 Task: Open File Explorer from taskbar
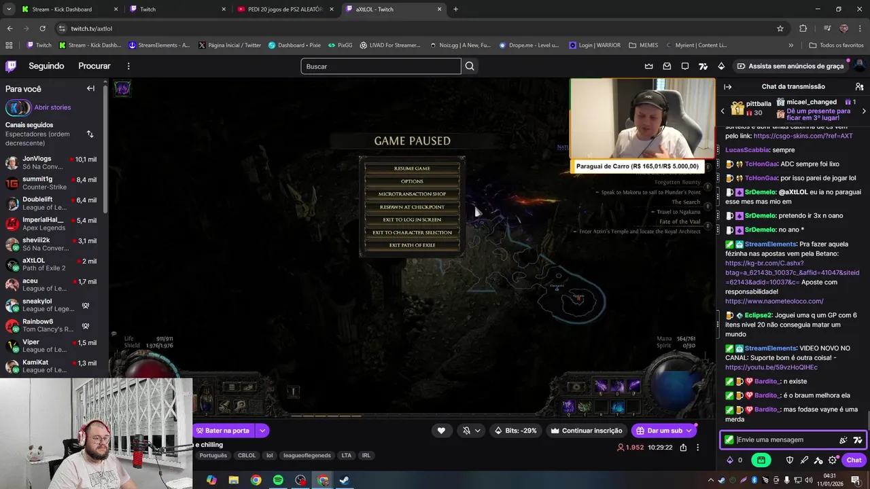(234, 480)
